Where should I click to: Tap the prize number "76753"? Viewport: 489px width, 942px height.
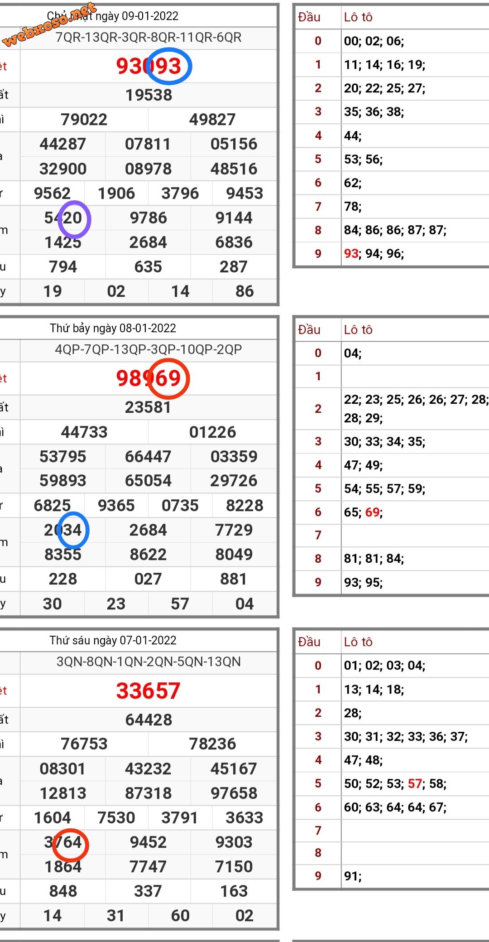pos(84,744)
